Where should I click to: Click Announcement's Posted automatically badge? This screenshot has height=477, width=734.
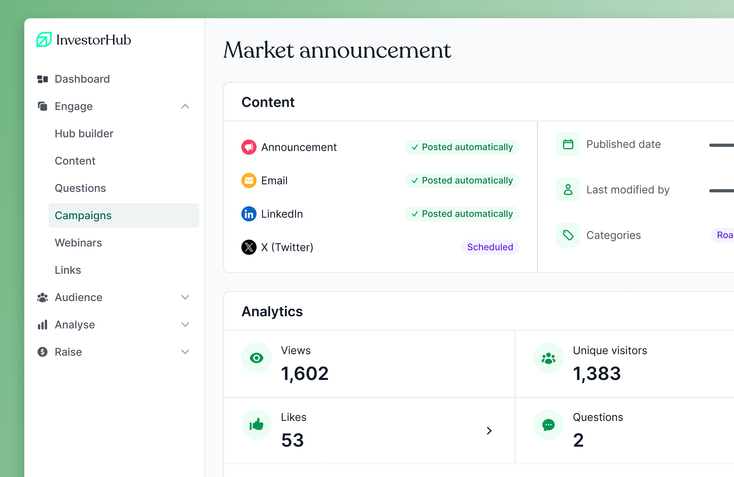point(462,147)
